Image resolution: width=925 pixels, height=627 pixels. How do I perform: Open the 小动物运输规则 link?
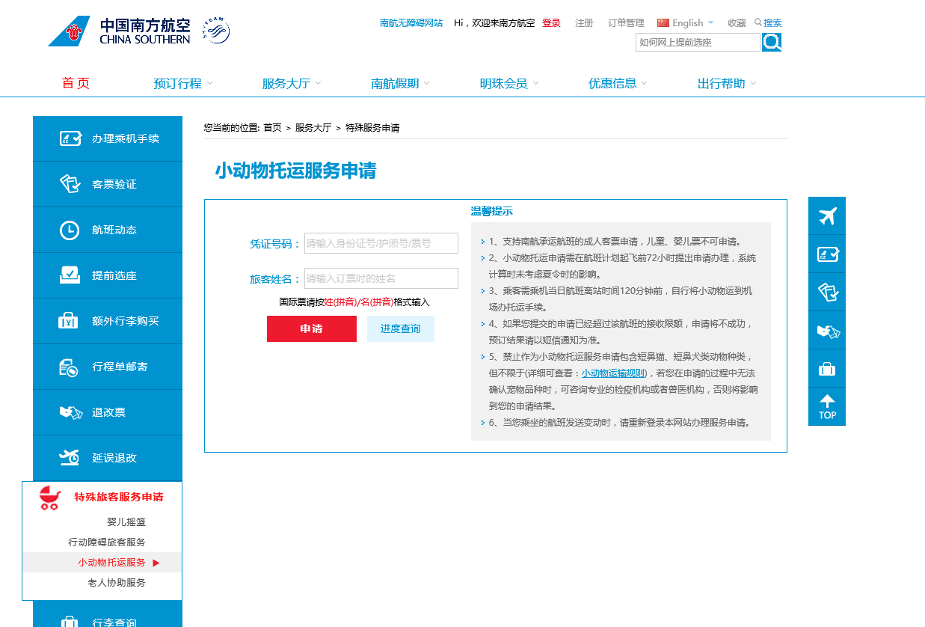(613, 373)
